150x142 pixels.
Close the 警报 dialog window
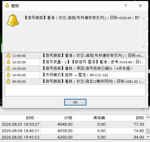(x=140, y=6)
